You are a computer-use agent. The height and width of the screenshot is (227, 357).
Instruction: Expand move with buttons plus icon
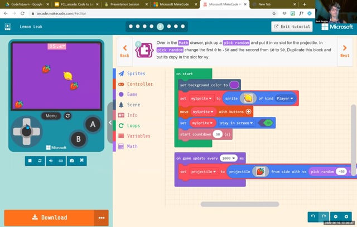tap(248, 112)
